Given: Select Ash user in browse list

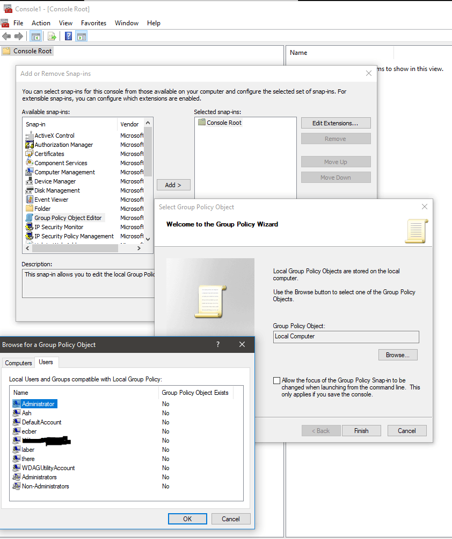Looking at the screenshot, I should [23, 413].
